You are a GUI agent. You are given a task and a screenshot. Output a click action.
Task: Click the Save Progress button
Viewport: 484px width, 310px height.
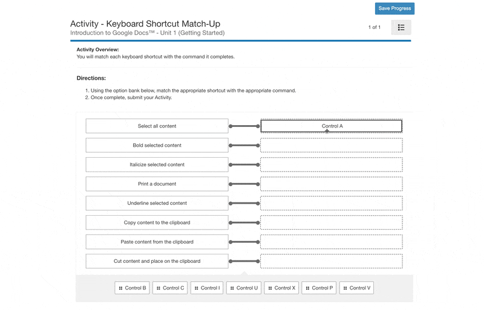pos(394,8)
